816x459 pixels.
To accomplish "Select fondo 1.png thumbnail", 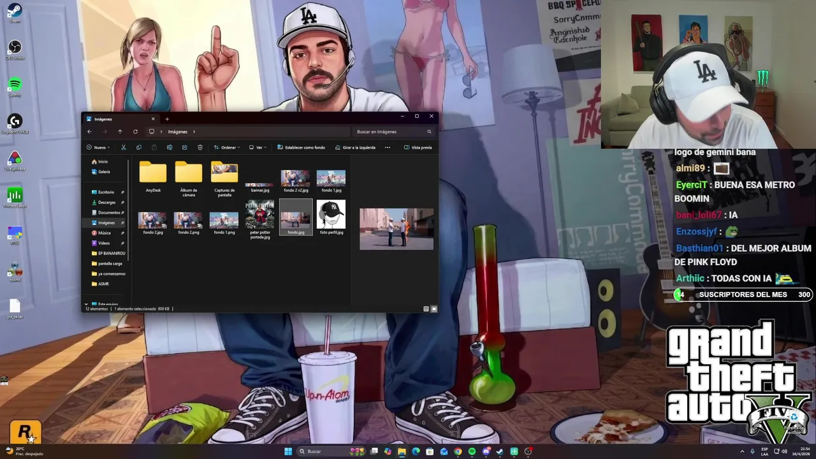I will pos(224,223).
